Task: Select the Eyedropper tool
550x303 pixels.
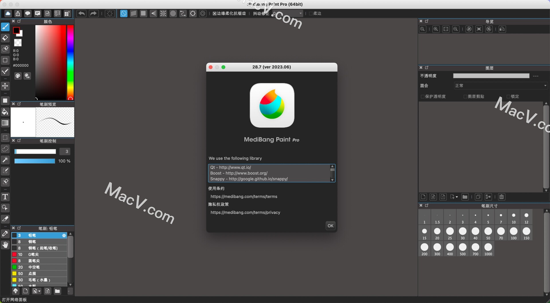Action: [5, 234]
